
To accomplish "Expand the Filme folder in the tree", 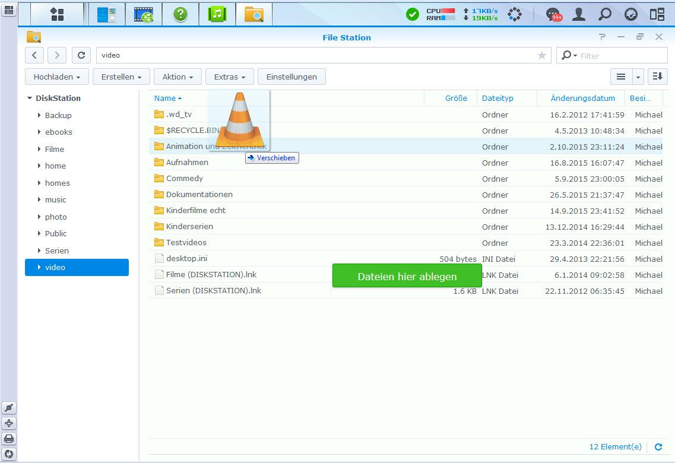I will [x=39, y=149].
